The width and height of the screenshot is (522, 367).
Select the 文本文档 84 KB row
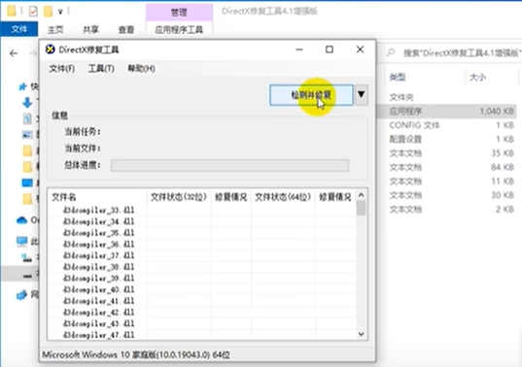(x=447, y=167)
